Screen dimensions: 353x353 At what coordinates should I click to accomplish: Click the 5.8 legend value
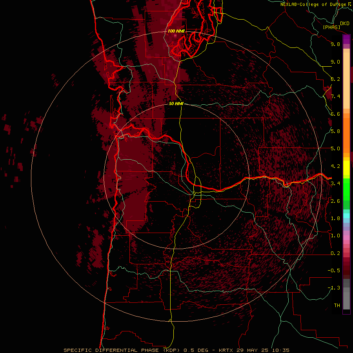[x=335, y=131]
